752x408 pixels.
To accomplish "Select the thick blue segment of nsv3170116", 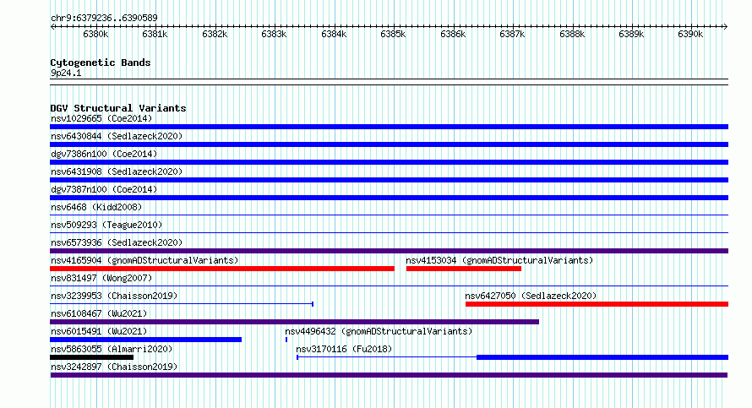I will point(602,357).
